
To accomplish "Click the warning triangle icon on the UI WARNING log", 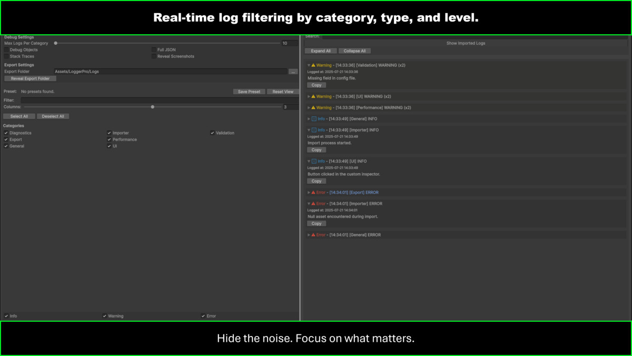I will 313,96.
